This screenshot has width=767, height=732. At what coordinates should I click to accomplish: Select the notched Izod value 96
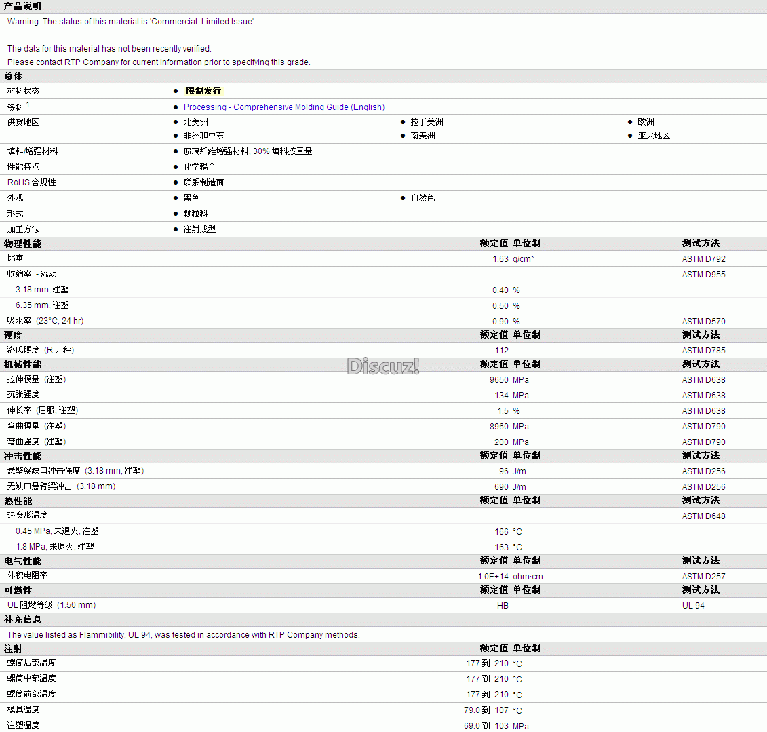tap(503, 471)
